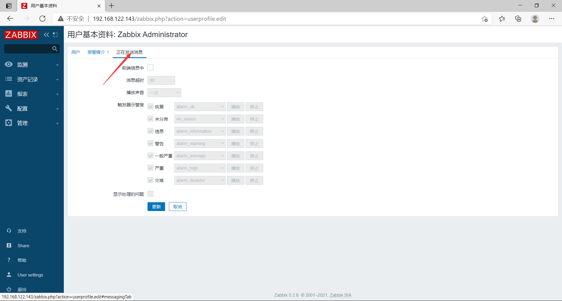Click the ZABBIX logo
The width and height of the screenshot is (562, 301).
click(x=21, y=35)
